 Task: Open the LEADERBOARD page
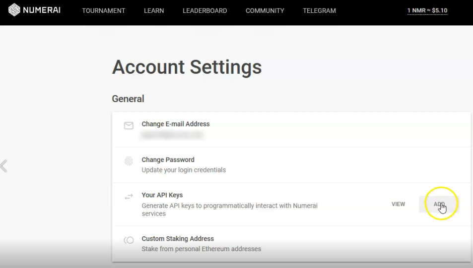tap(205, 10)
